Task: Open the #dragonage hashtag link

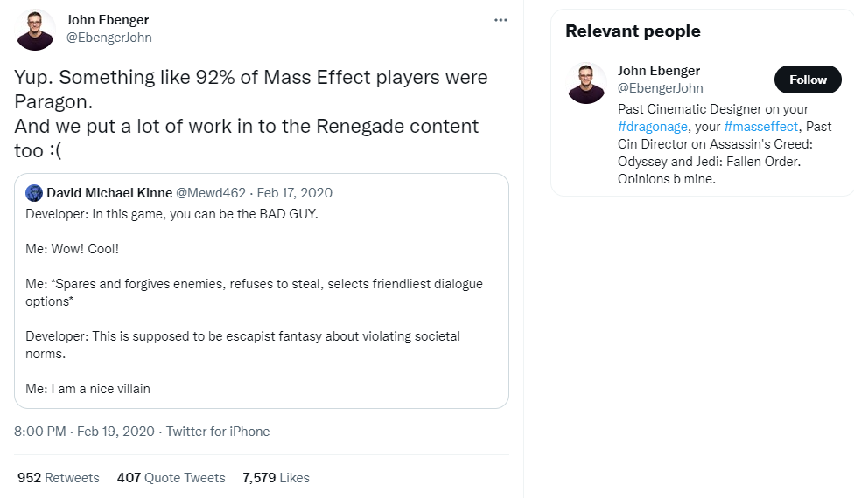Action: point(651,127)
